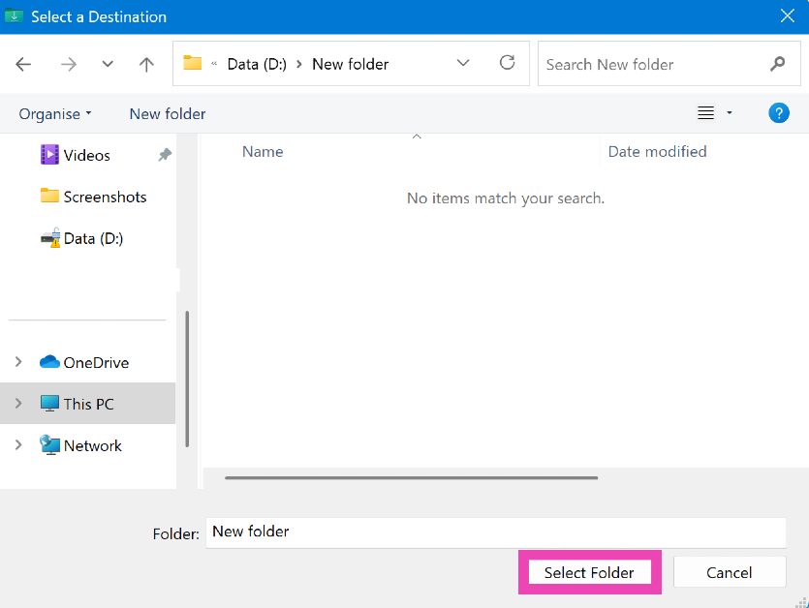Expand the OneDrive tree node
Image resolution: width=809 pixels, height=608 pixels.
(18, 362)
